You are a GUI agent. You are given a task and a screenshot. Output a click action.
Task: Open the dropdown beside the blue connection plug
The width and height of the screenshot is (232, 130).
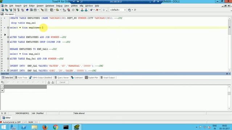pyautogui.click(x=94, y=10)
